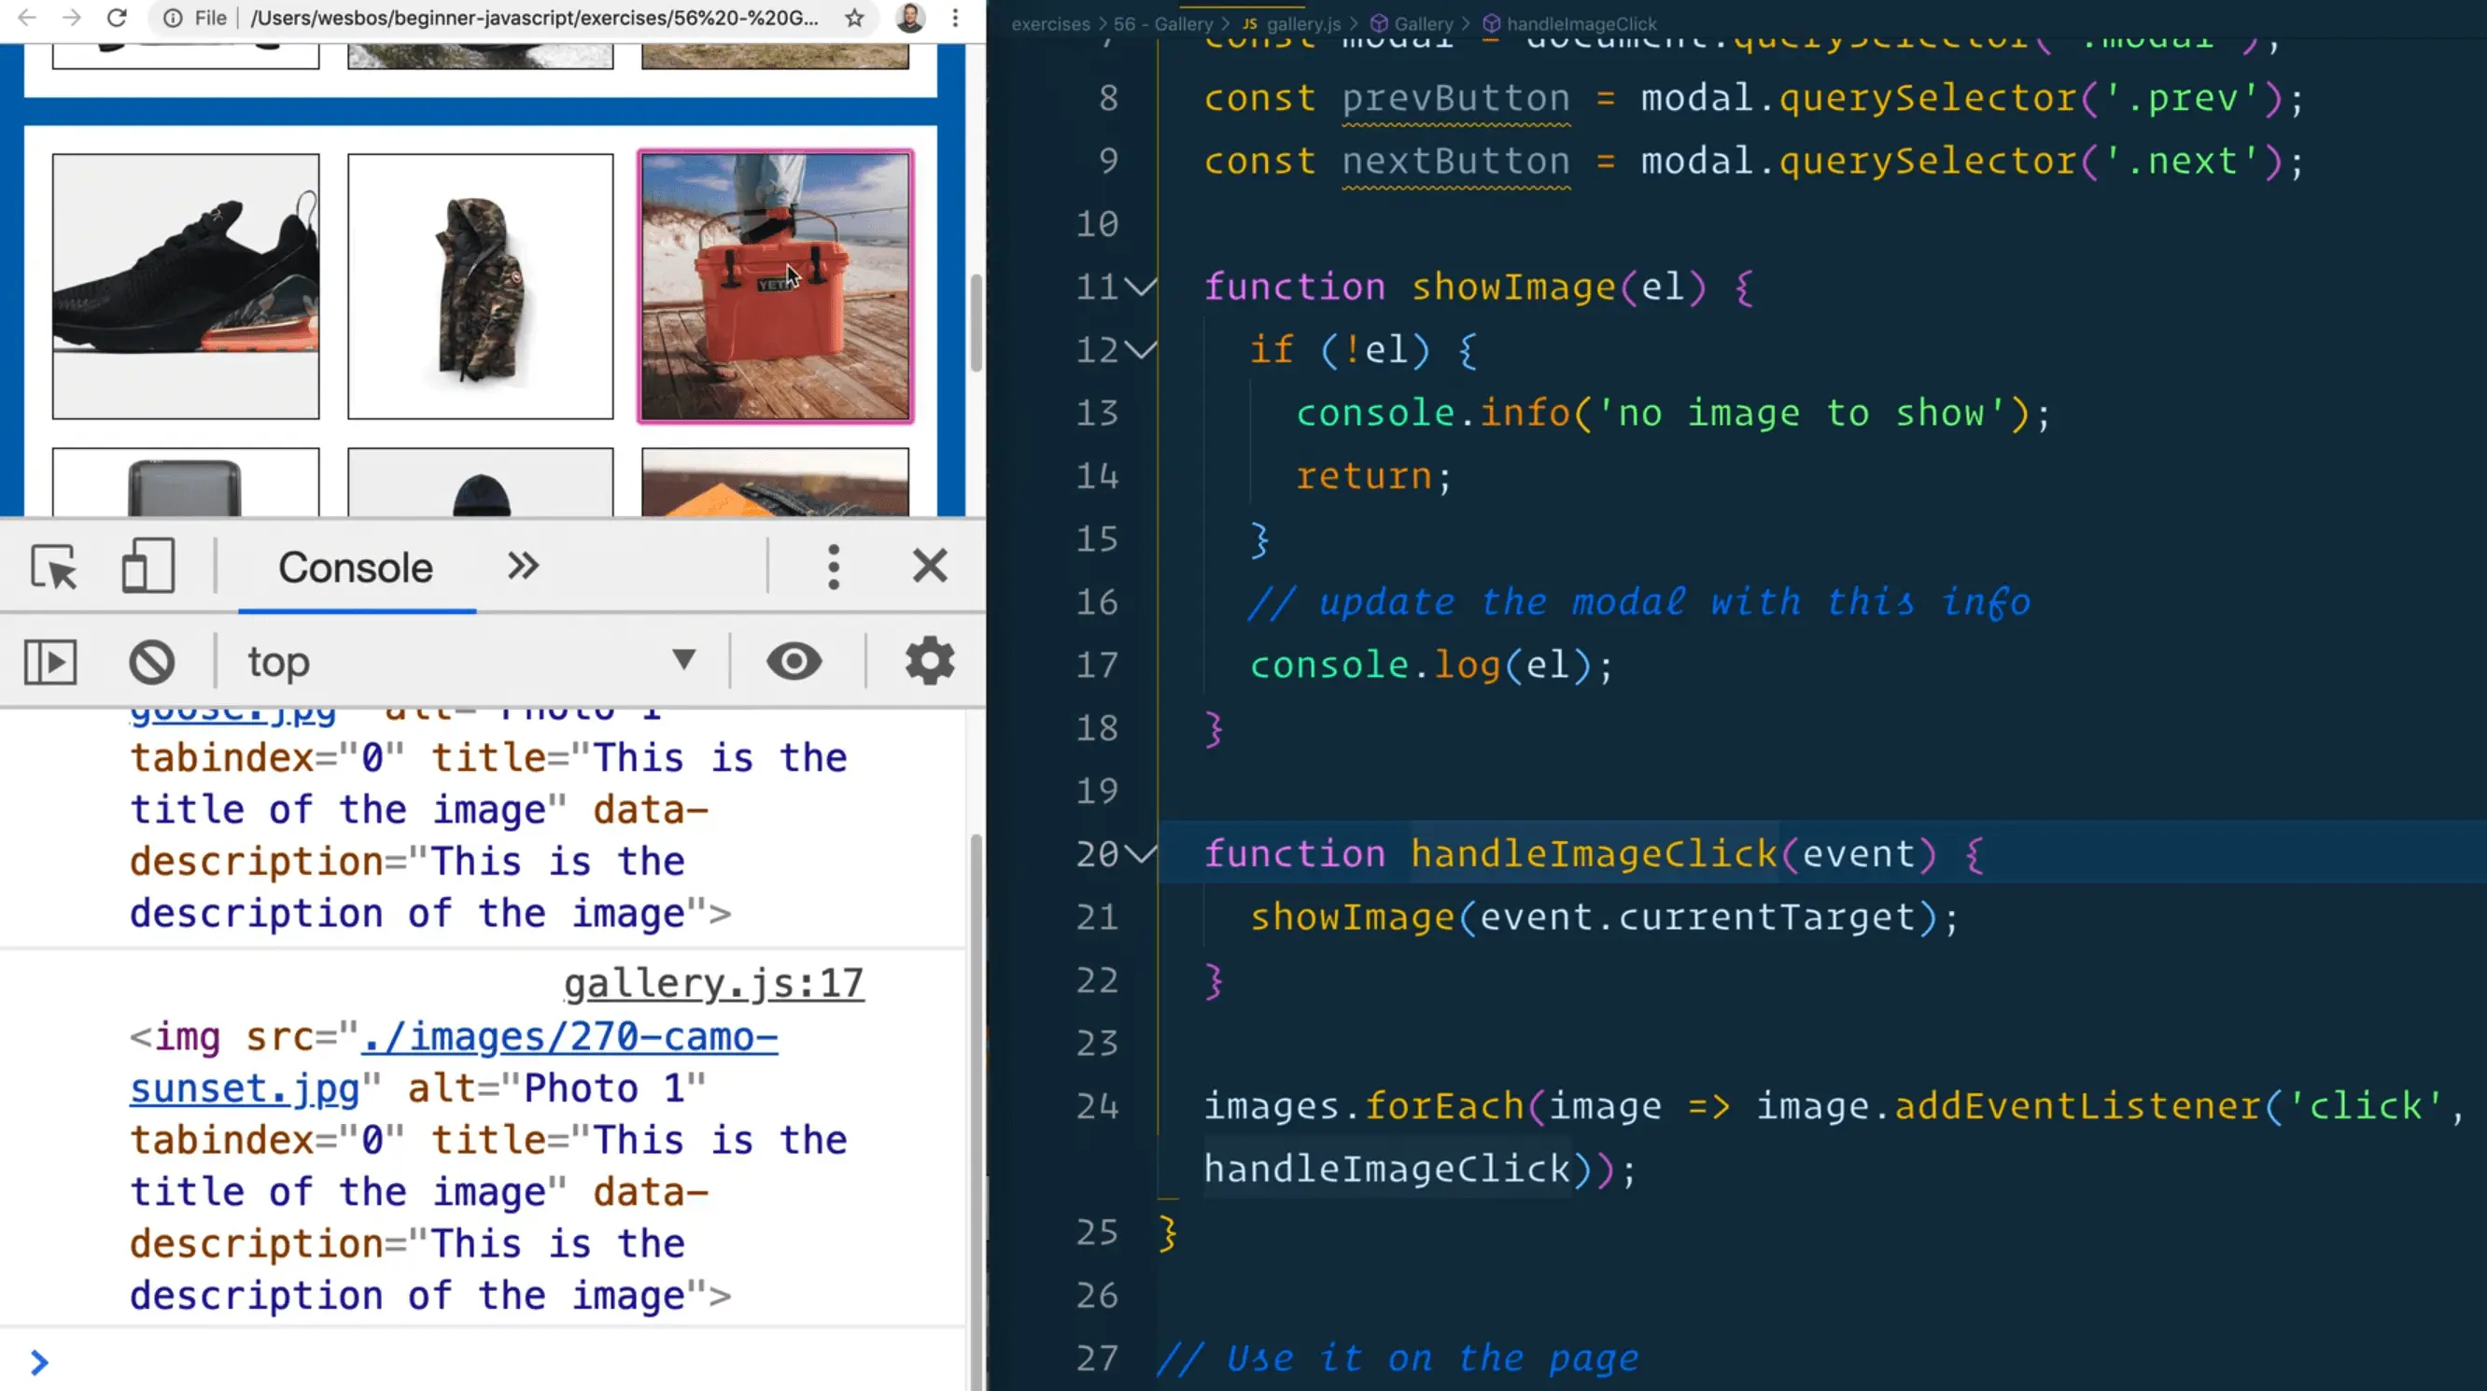Open the top context dropdown
The width and height of the screenshot is (2487, 1391).
(471, 662)
